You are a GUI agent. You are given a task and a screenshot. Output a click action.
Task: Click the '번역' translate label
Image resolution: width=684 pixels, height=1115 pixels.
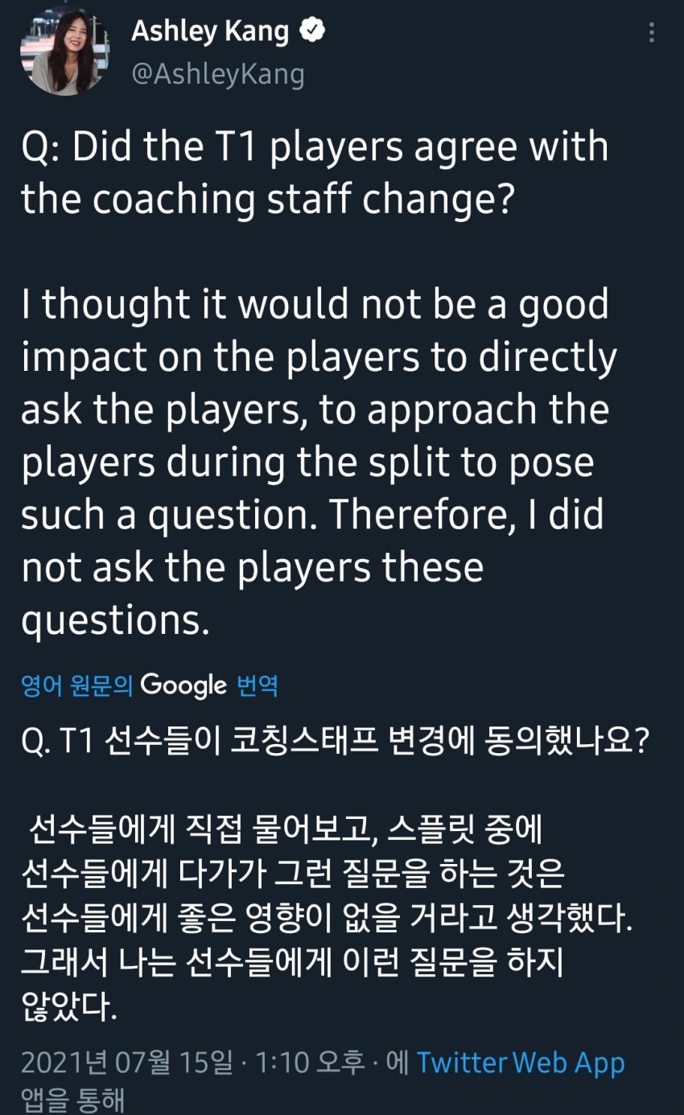click(258, 686)
